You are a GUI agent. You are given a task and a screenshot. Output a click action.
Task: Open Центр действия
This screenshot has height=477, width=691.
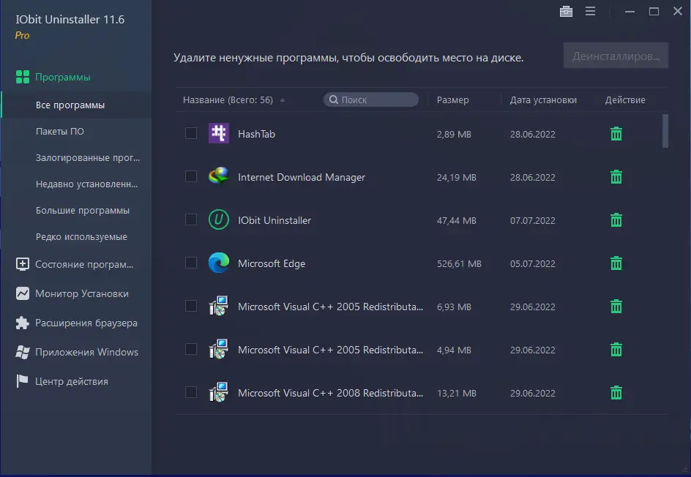click(x=71, y=381)
